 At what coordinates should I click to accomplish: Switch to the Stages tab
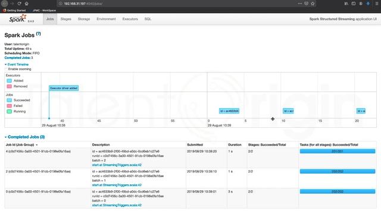[x=66, y=19]
